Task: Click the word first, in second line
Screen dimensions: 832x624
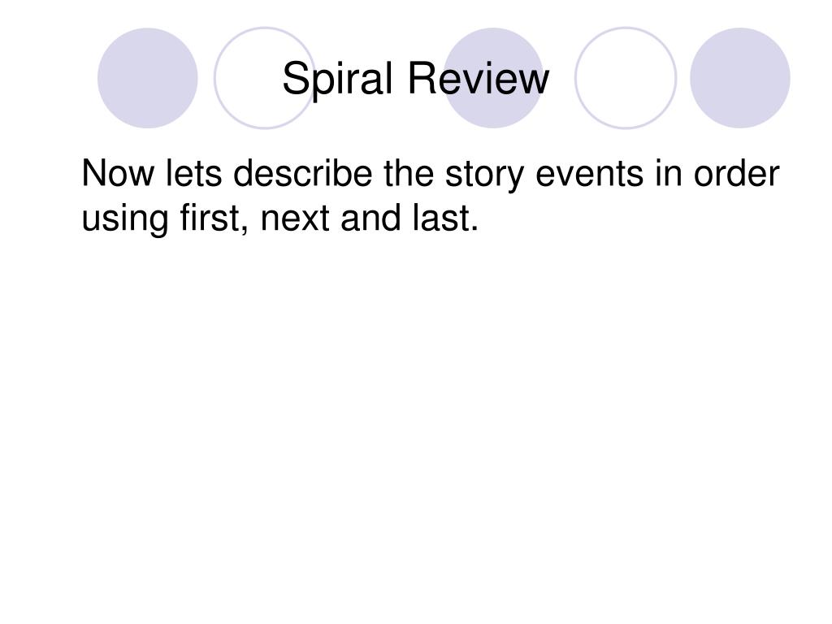Action: point(214,218)
